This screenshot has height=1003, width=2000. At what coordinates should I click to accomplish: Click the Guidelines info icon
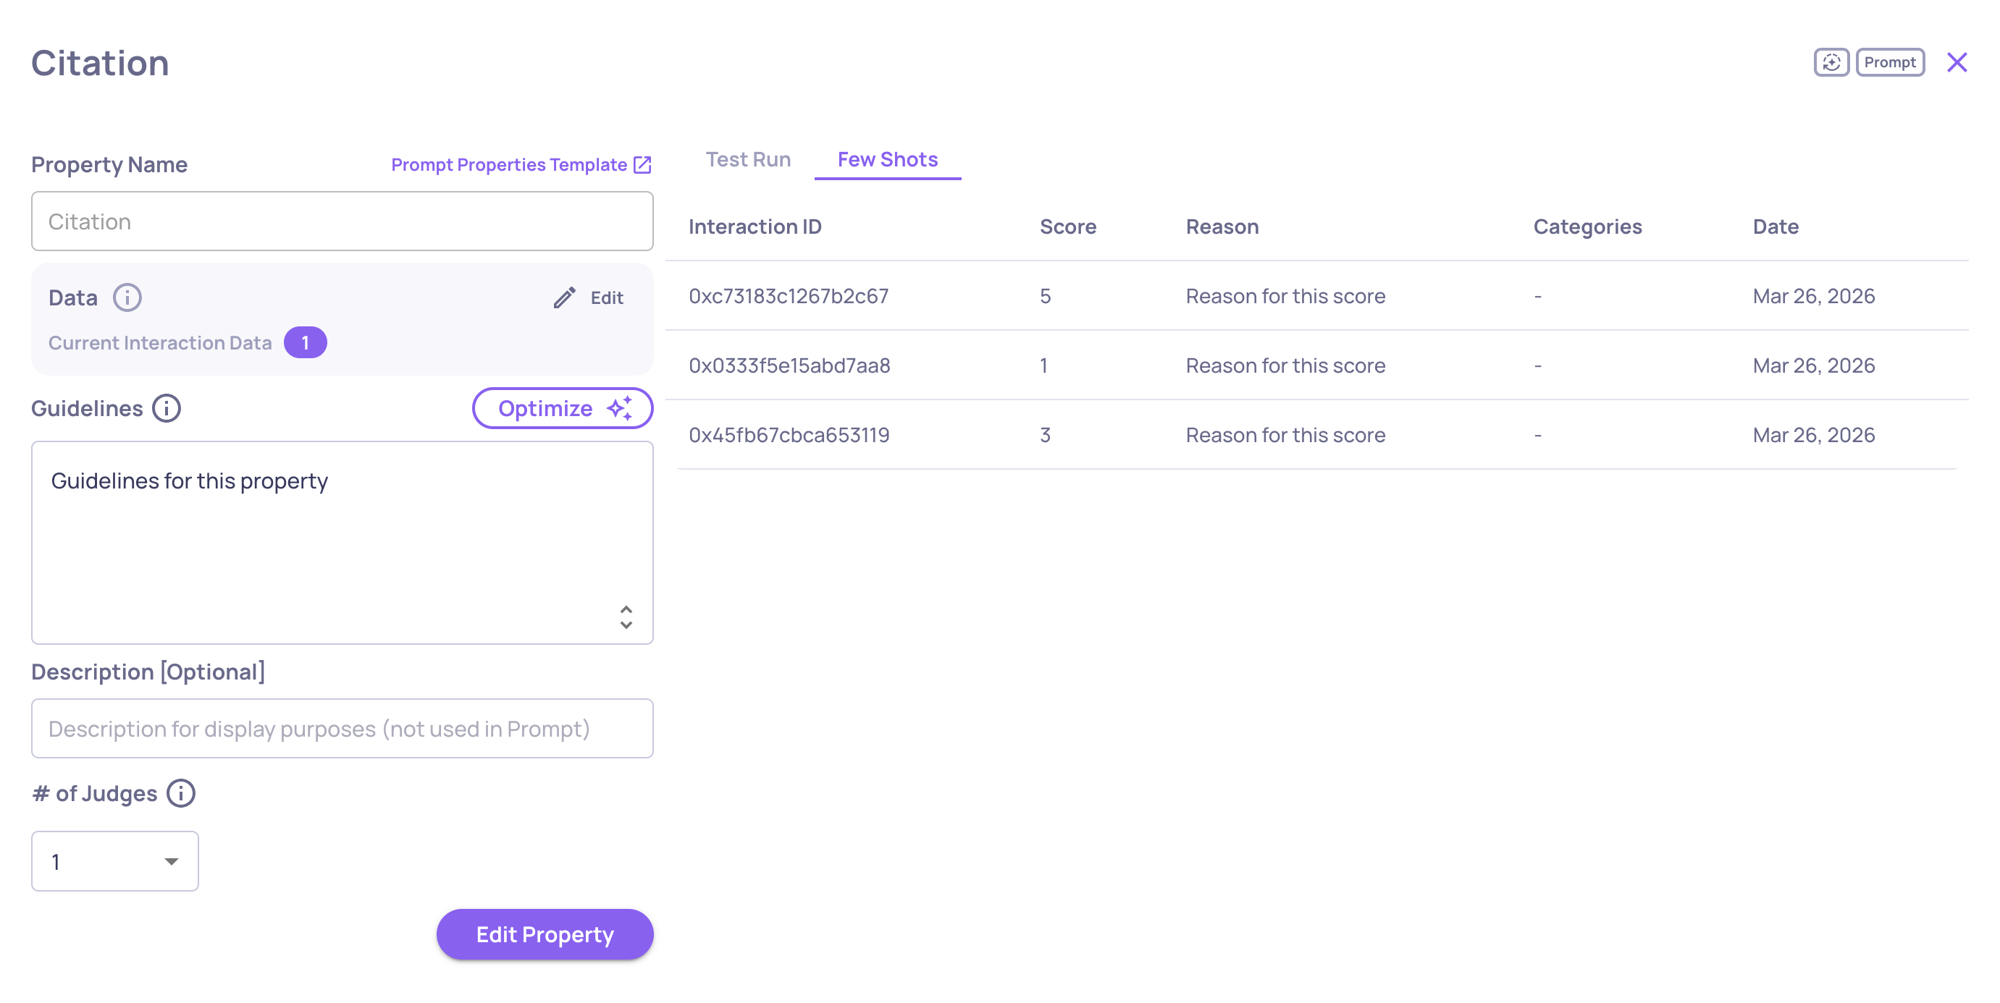[x=166, y=408]
